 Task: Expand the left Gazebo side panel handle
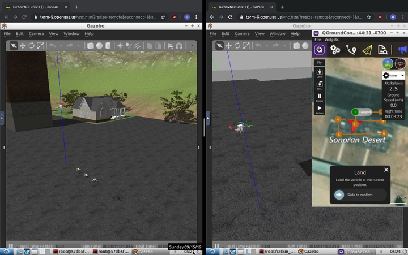(x=2, y=118)
